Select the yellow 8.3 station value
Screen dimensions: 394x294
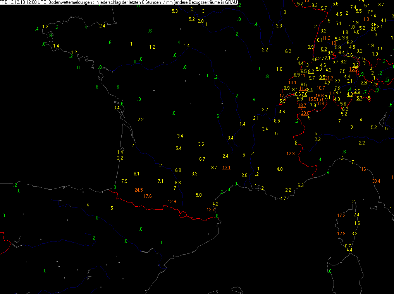coord(178,182)
